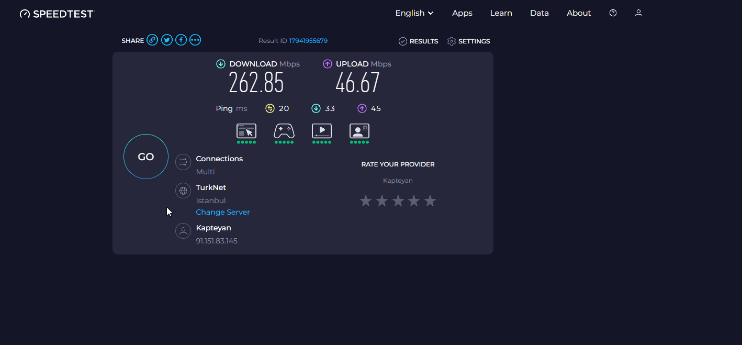Viewport: 742px width, 345px height.
Task: Open the help question mark icon
Action: coord(613,13)
